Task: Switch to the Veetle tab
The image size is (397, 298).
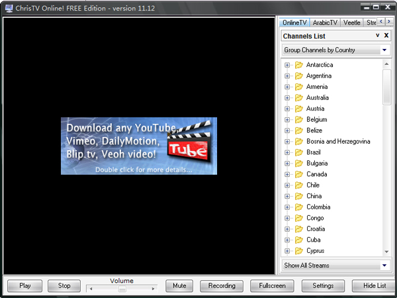Action: coord(352,23)
